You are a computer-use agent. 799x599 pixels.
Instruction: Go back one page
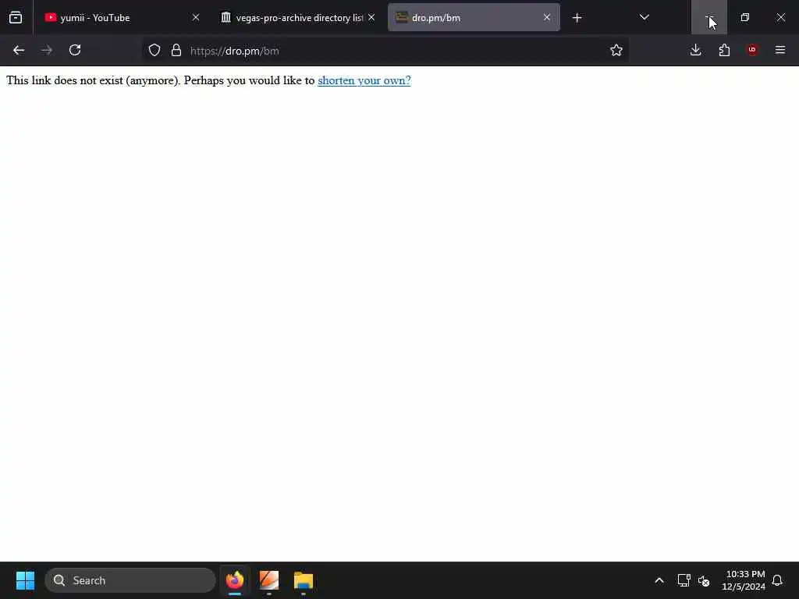pyautogui.click(x=19, y=51)
